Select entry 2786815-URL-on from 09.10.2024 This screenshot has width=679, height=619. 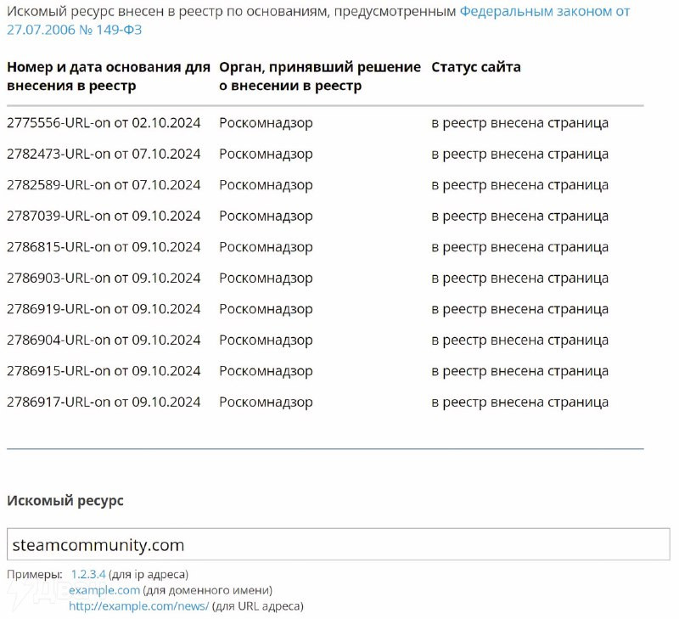[104, 247]
